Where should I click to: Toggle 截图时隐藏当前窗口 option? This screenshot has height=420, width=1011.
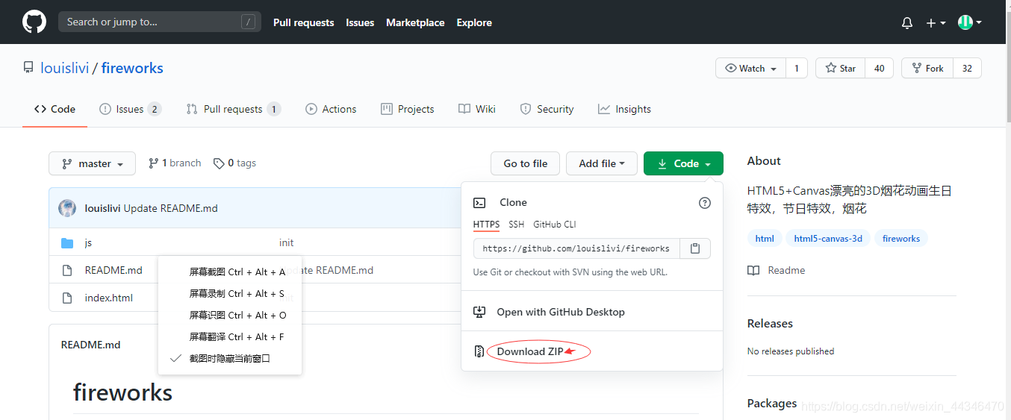230,359
